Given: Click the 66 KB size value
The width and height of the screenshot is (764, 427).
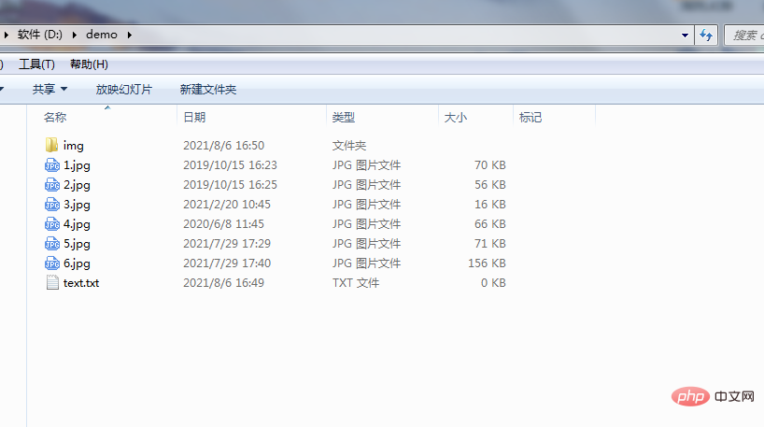Looking at the screenshot, I should [490, 223].
